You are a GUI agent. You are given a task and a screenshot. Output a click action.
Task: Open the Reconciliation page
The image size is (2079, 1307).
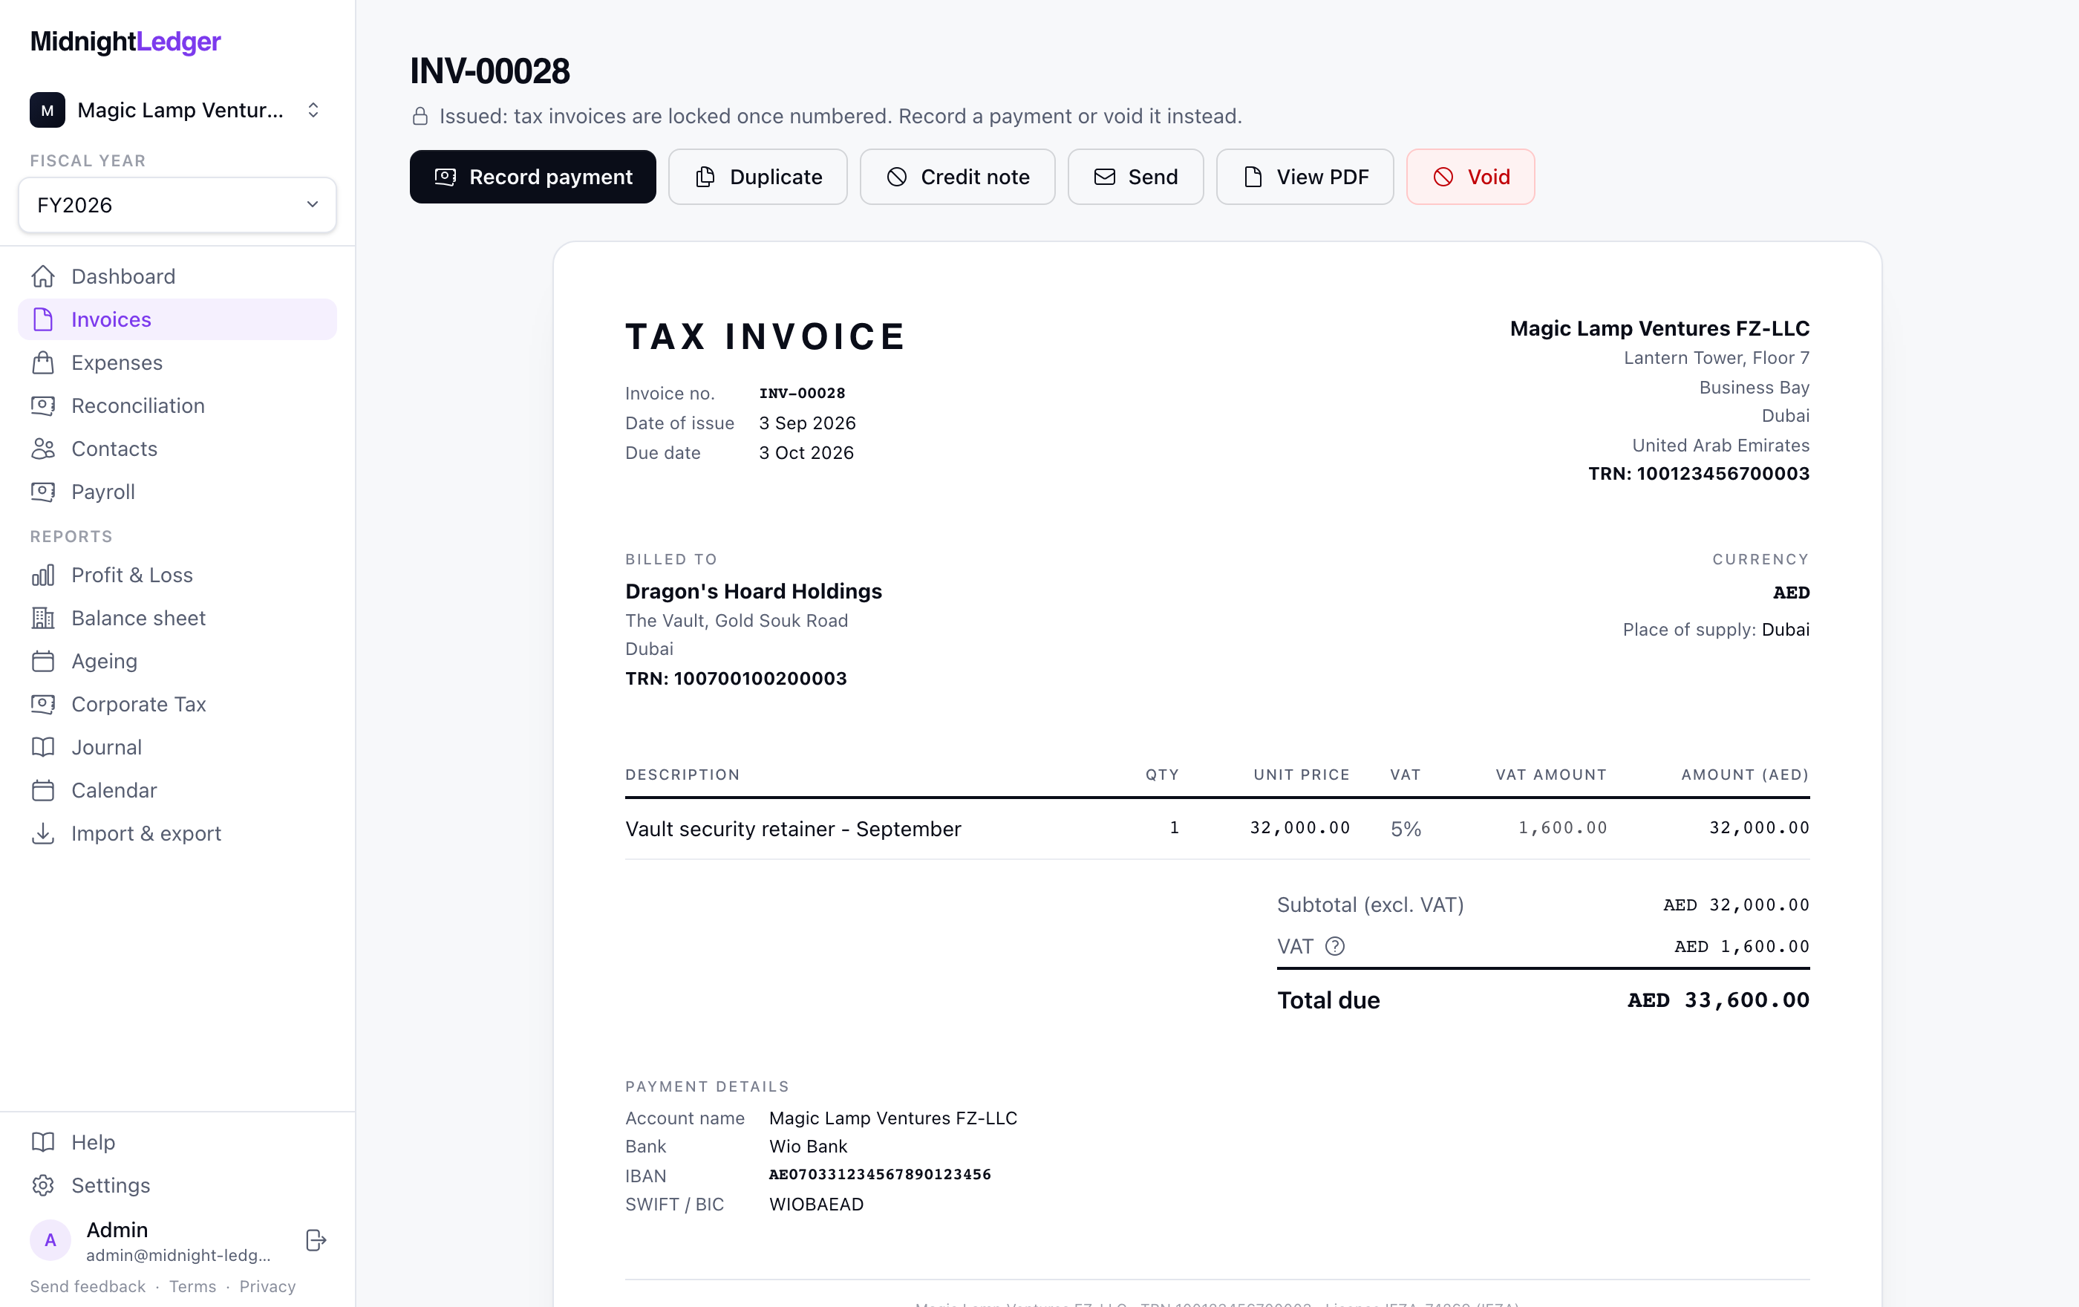[x=177, y=405]
